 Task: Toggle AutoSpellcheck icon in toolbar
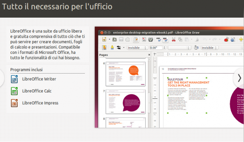[x=165, y=39]
